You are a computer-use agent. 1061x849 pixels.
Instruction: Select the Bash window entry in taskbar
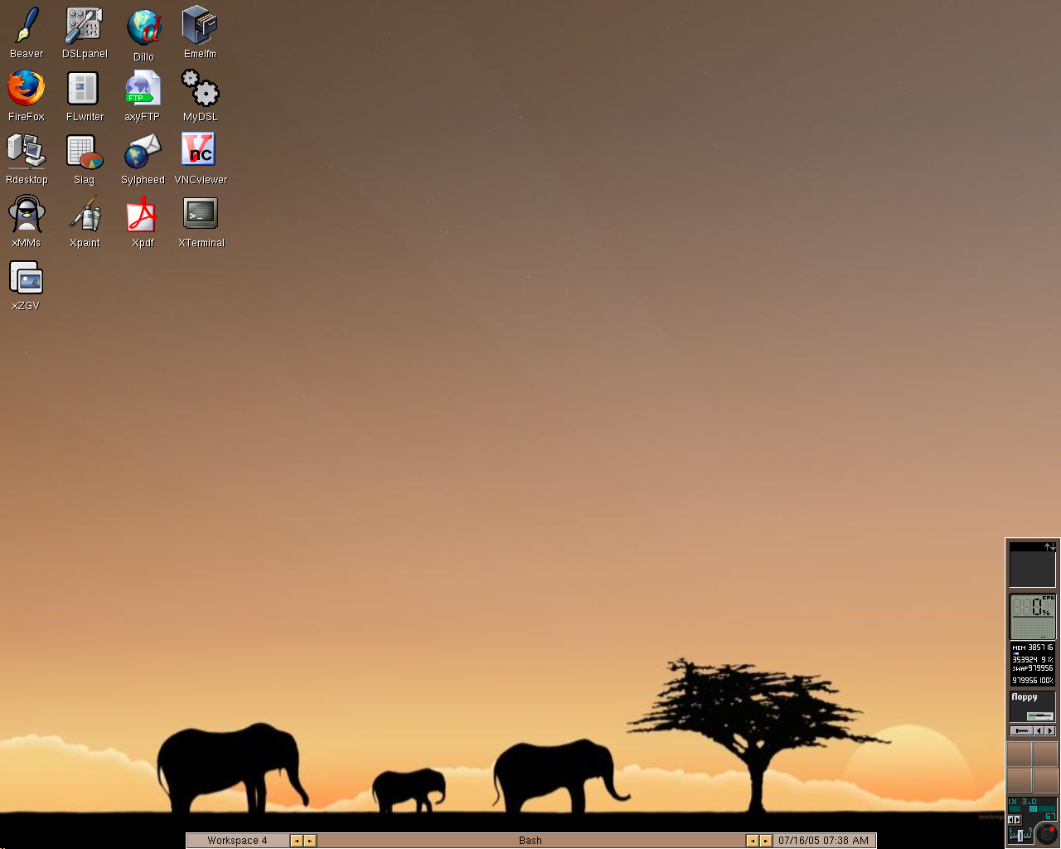coord(530,841)
